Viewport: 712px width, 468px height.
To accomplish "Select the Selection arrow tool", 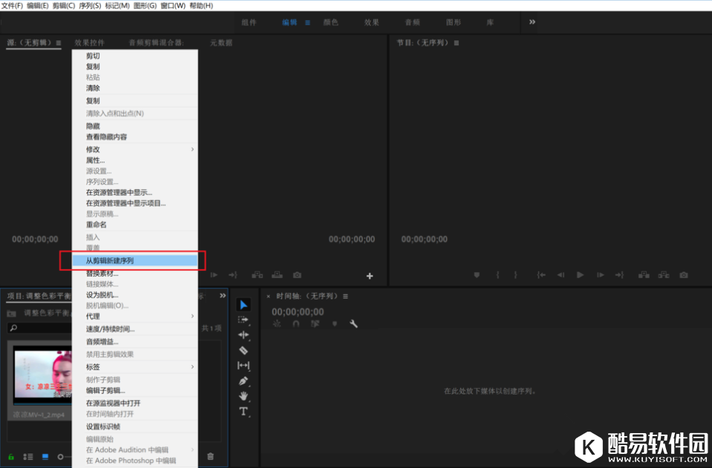I will pos(244,305).
